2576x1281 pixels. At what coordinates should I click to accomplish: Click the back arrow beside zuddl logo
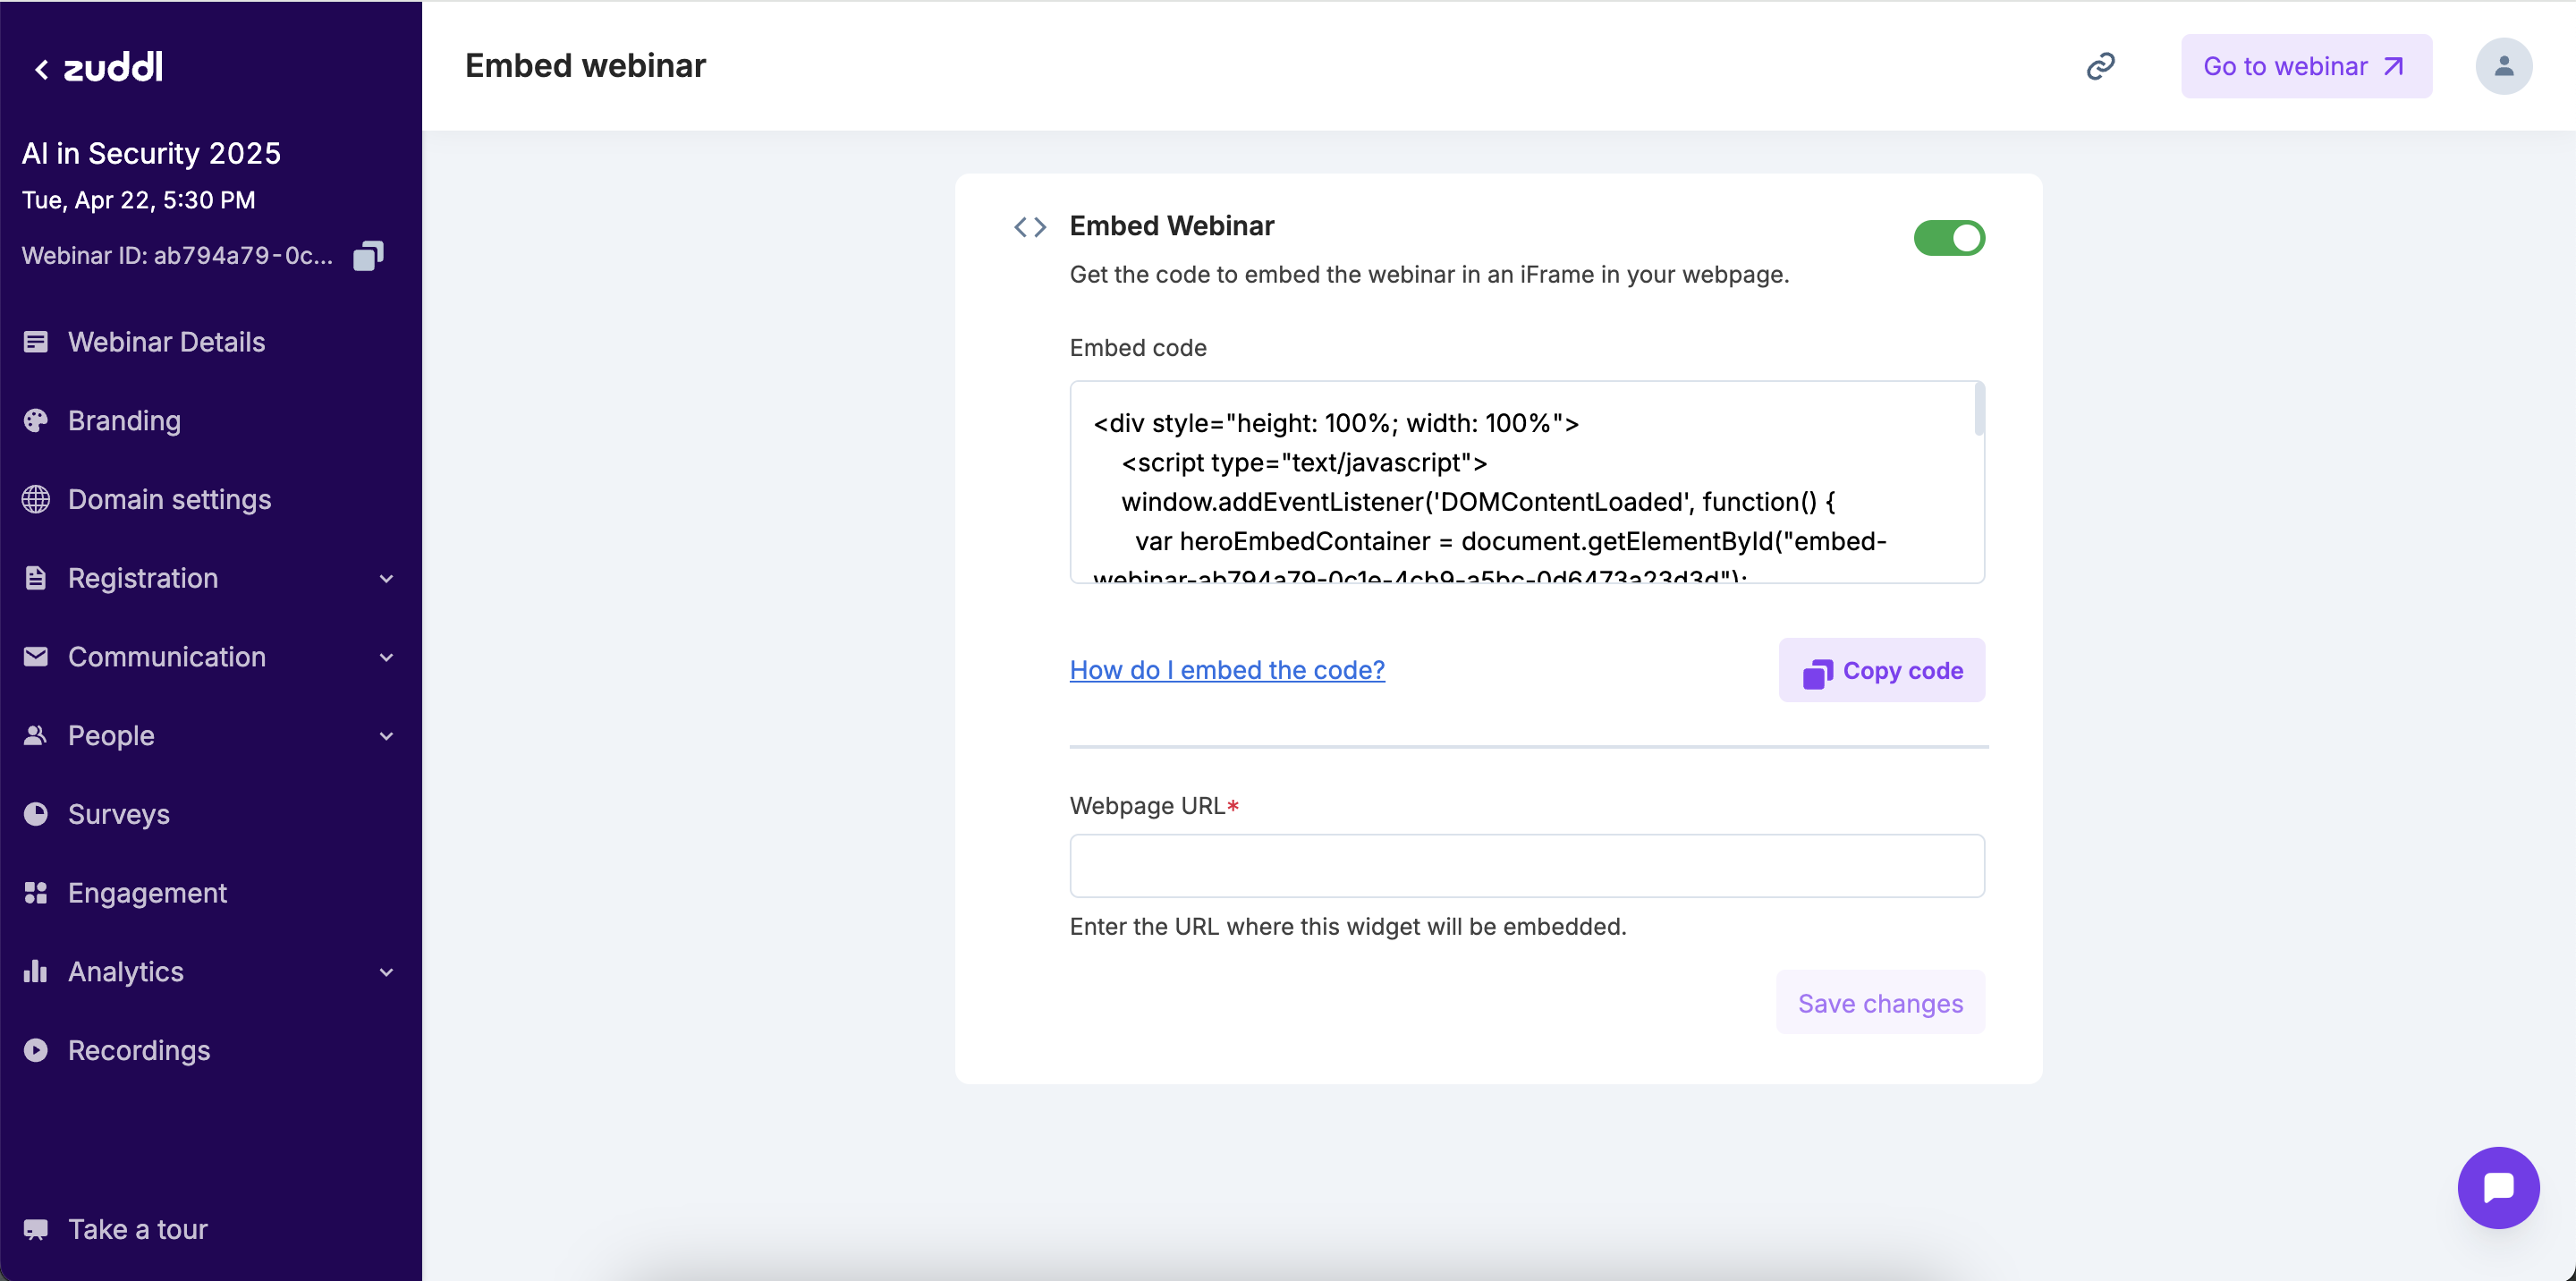(41, 69)
